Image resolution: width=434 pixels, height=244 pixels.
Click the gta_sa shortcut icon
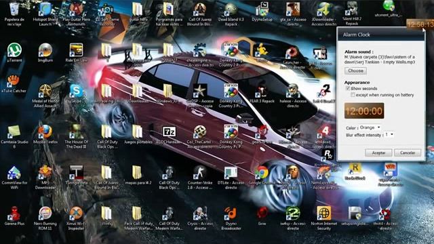coord(293,9)
